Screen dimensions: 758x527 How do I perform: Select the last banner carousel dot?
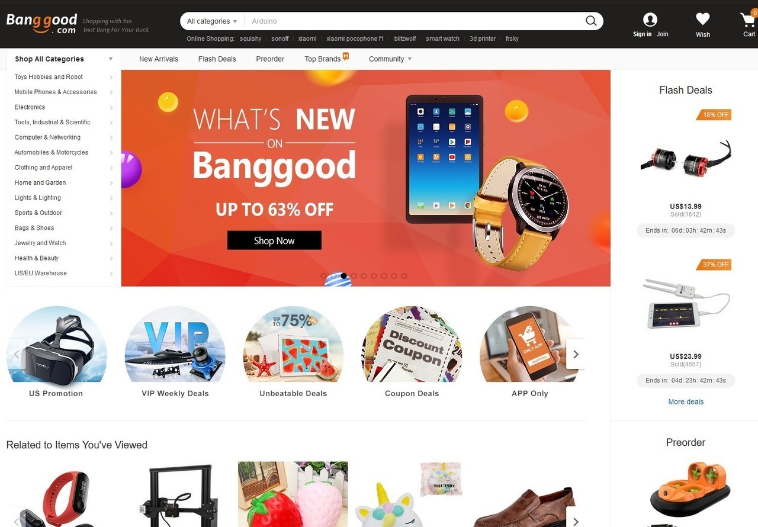[404, 276]
